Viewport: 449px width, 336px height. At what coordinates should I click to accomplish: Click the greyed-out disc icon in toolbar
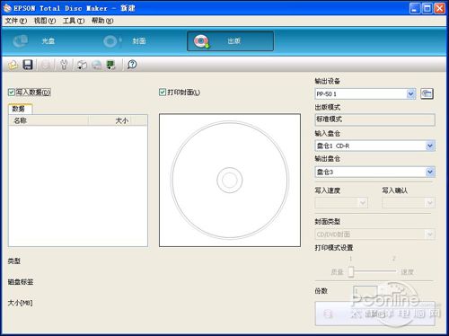(x=46, y=65)
